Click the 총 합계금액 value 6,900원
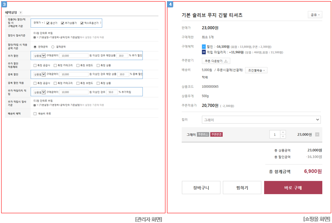This screenshot has height=223, width=332. click(x=313, y=171)
